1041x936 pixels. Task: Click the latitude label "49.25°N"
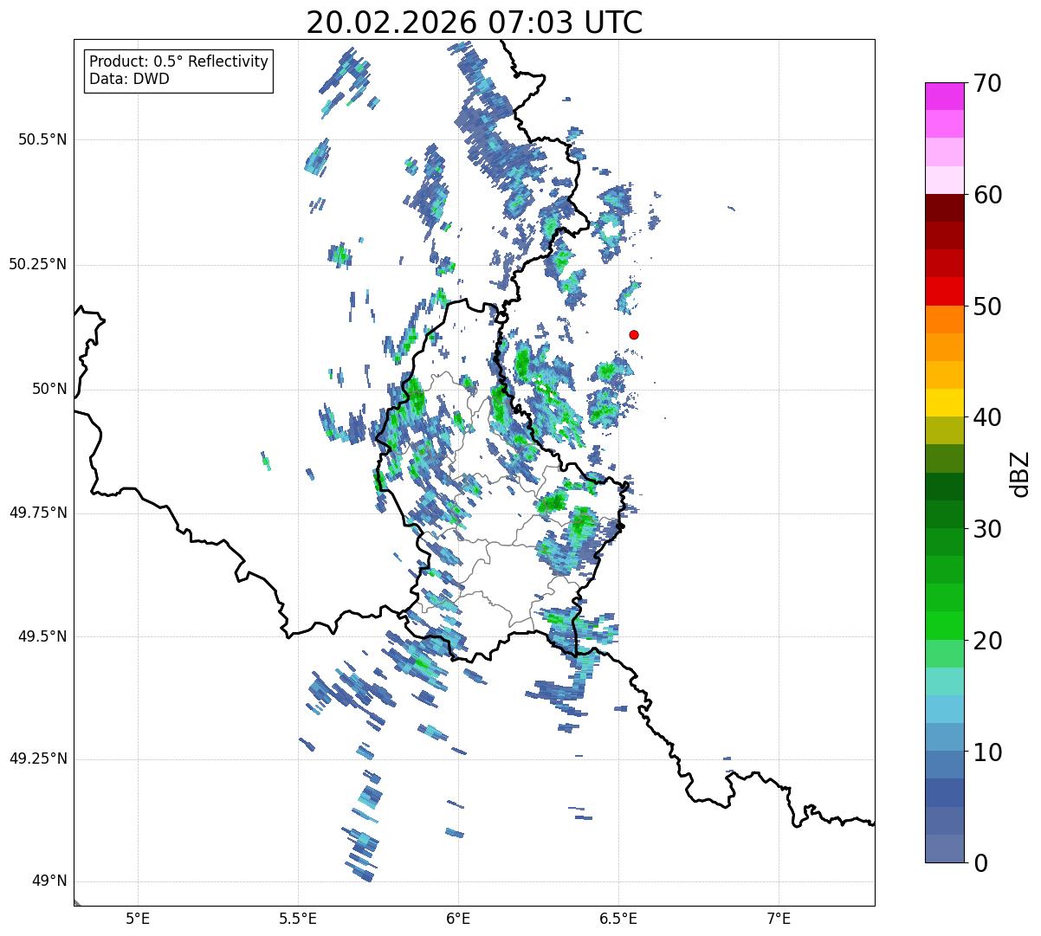pos(37,759)
